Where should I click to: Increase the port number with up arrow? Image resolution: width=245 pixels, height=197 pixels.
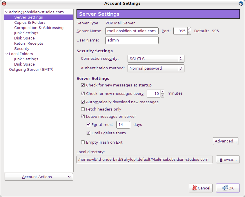pos(189,29)
